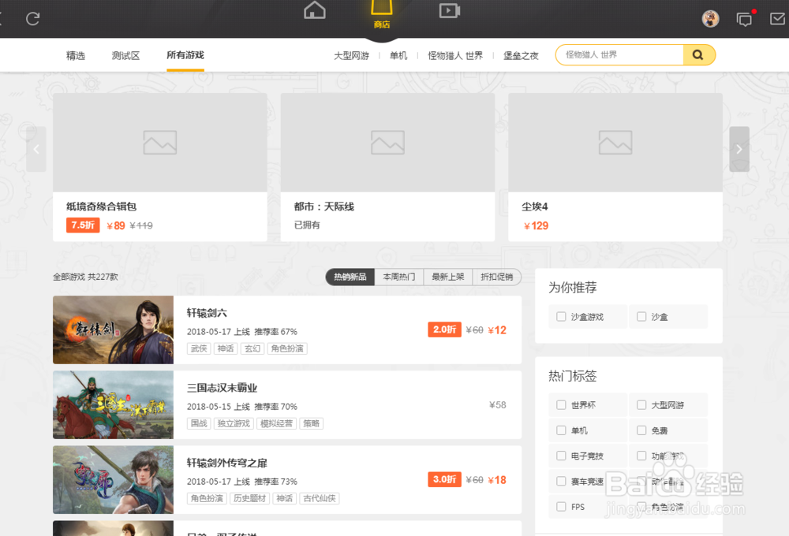Image resolution: width=789 pixels, height=536 pixels.
Task: Open the messages chat bubble icon
Action: coord(743,19)
